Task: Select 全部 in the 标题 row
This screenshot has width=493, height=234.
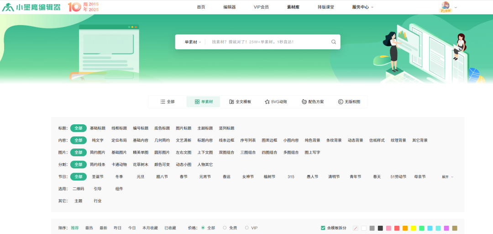Action: click(x=79, y=128)
